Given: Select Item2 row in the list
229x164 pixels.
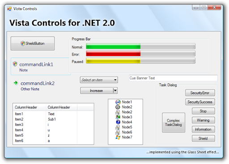Looking at the screenshot, I should click(x=53, y=119).
